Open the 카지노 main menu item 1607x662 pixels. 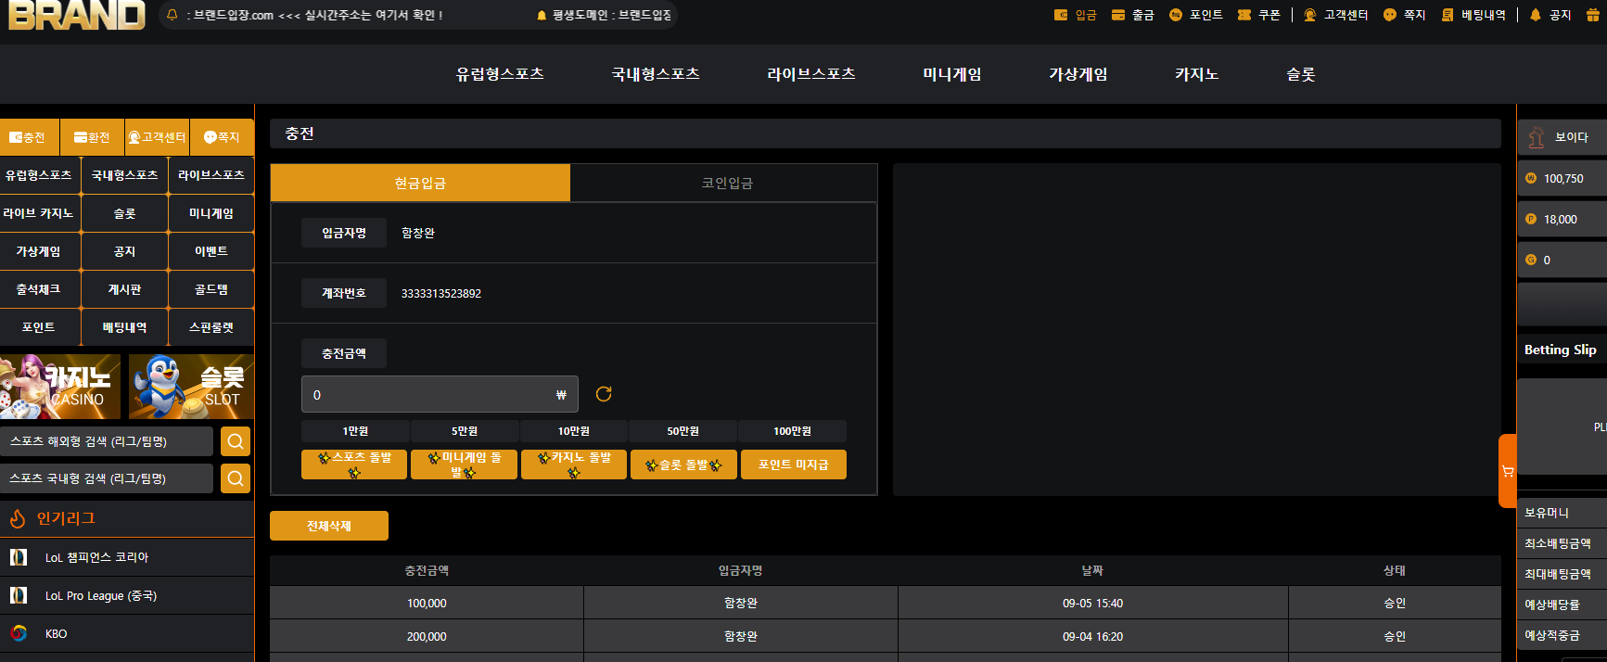(1196, 74)
